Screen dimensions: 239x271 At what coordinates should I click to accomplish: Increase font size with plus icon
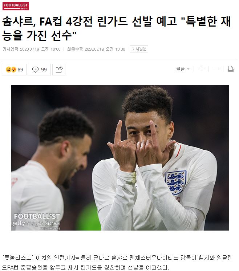(201, 69)
